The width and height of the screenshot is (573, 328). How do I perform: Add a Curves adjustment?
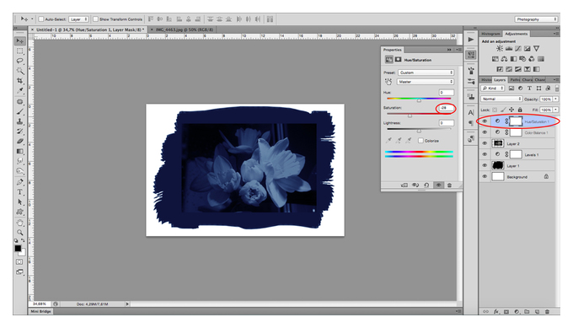518,48
